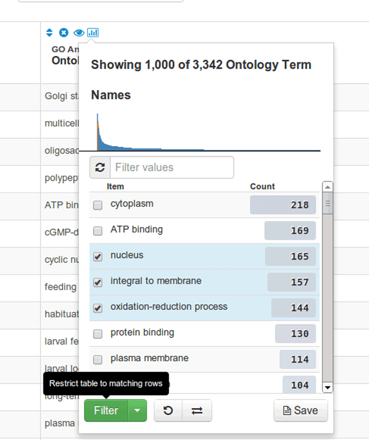
Task: Click the invert selection swap arrows button
Action: coord(197,410)
